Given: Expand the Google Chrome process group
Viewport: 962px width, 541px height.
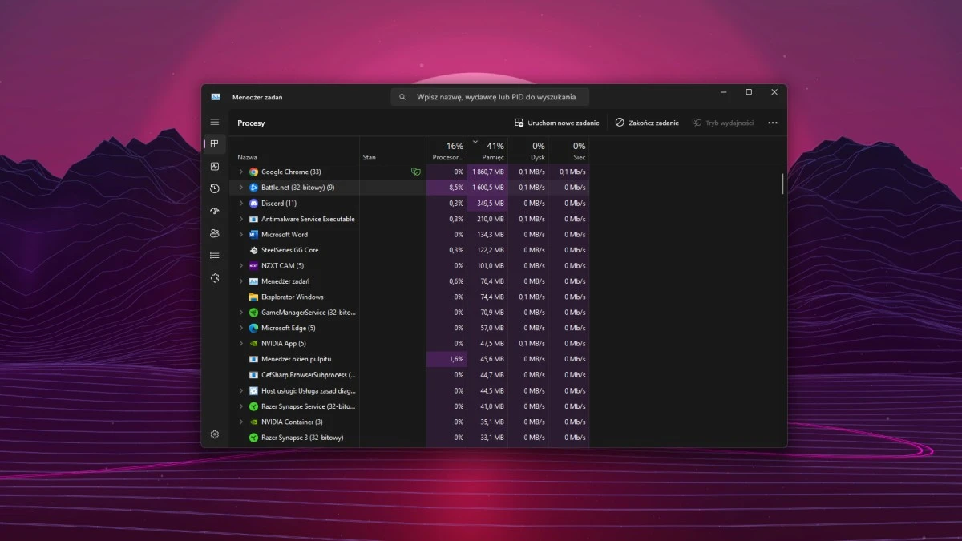Looking at the screenshot, I should coord(240,172).
